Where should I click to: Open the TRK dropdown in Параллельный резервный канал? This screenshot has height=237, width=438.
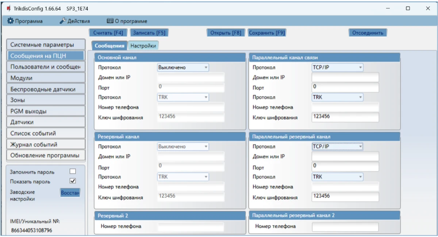[337, 177]
